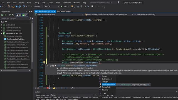Toggle the passed tests filter showing 25
Image resolution: width=178 pixels, height=100 pixels.
[25, 15]
